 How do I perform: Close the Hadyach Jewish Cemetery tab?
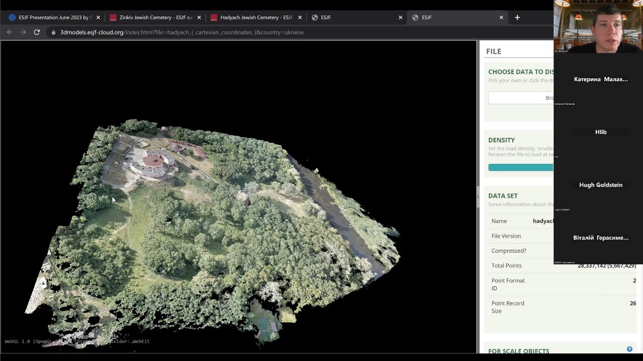(300, 18)
